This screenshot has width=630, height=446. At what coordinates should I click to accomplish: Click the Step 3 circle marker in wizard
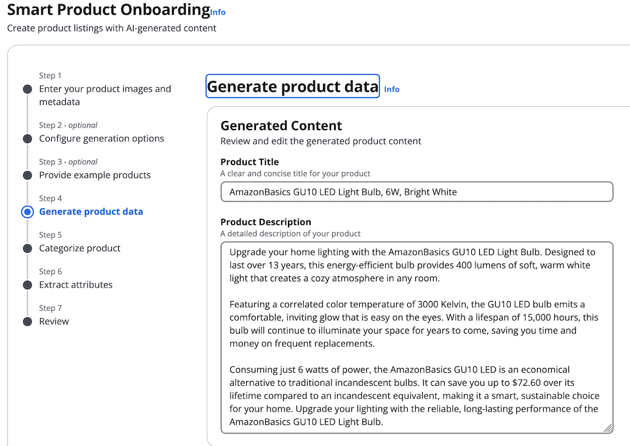(27, 175)
